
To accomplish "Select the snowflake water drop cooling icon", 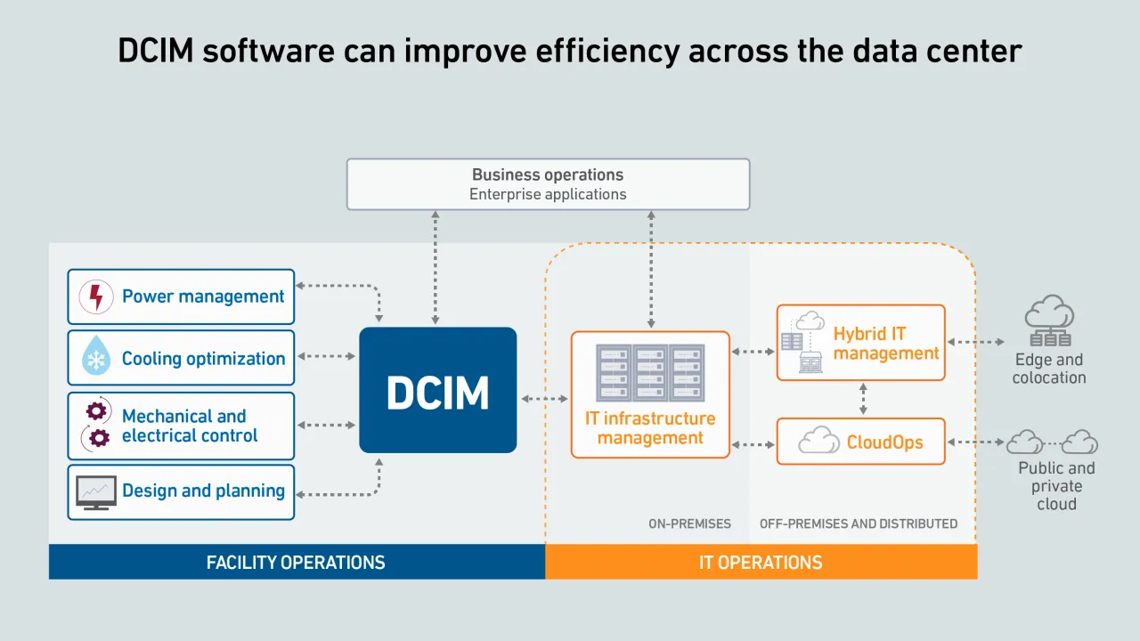I will click(95, 357).
